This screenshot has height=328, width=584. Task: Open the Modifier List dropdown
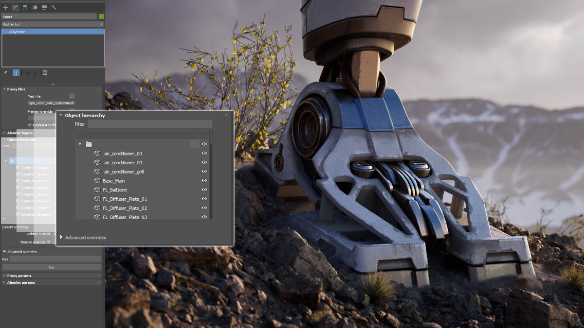[x=53, y=24]
